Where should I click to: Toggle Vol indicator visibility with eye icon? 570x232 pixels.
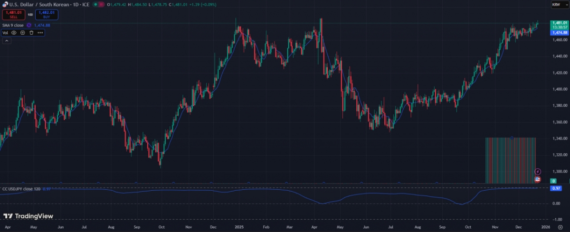[x=14, y=33]
